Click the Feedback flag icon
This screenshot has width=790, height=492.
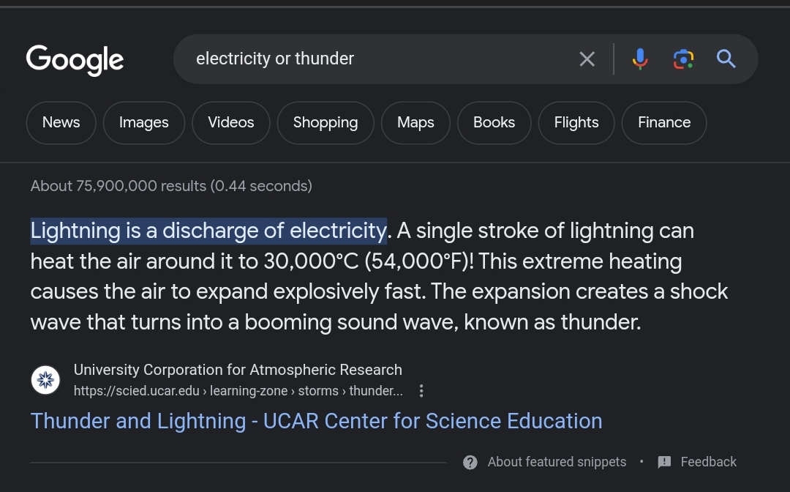coord(664,462)
